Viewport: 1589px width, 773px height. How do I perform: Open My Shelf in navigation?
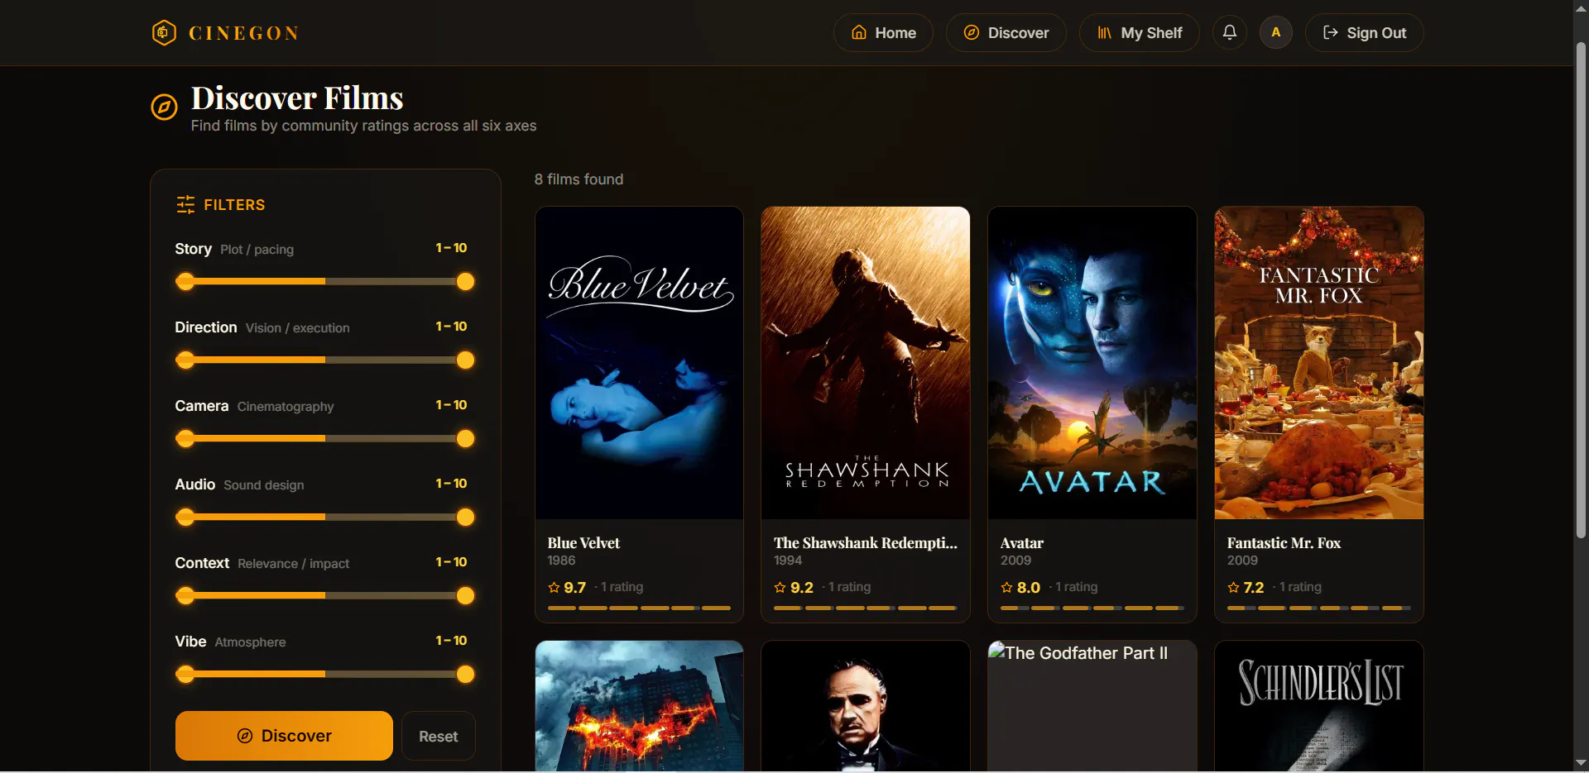pyautogui.click(x=1139, y=33)
